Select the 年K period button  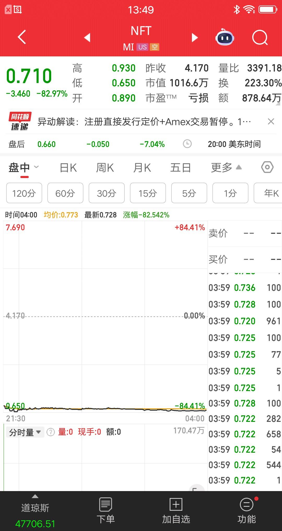pos(268,193)
